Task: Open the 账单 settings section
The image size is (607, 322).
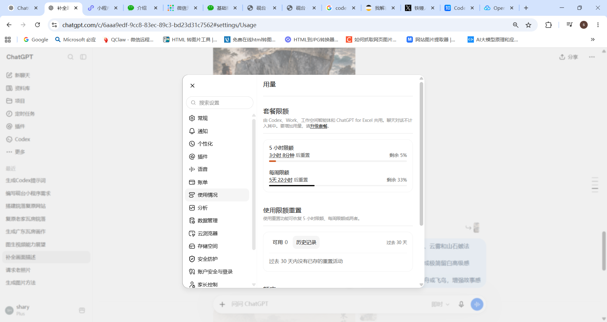Action: point(217,182)
